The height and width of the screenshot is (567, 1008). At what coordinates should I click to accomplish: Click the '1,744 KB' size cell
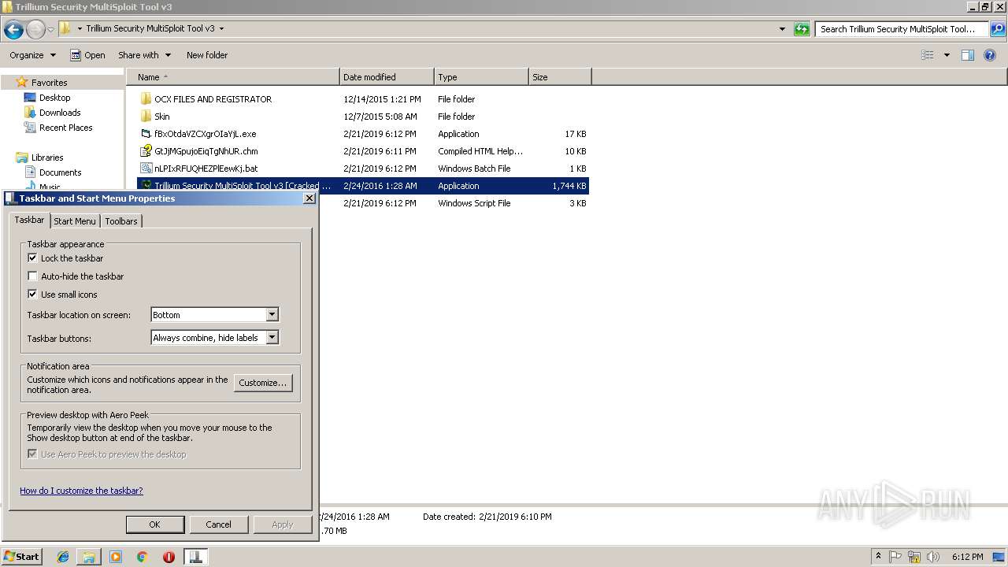569,186
